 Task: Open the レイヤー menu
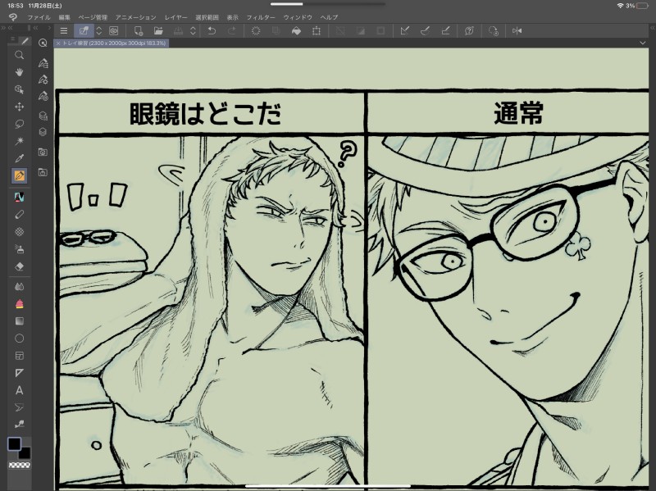pos(175,17)
